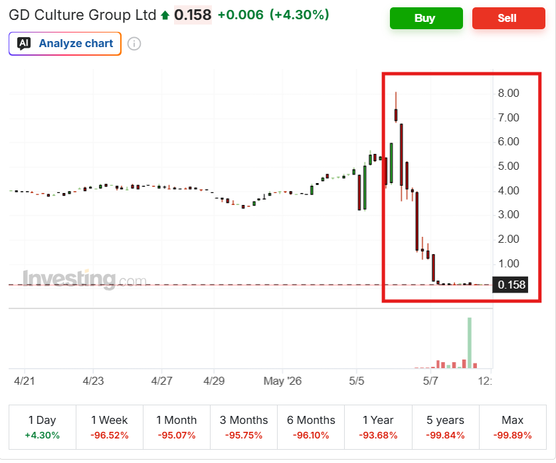556x463 pixels.
Task: Click the green up-arrow price indicator
Action: (x=165, y=15)
